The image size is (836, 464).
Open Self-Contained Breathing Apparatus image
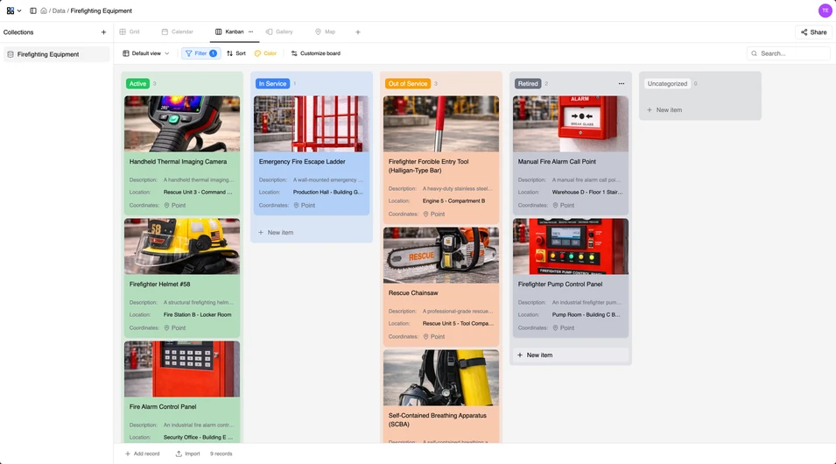coord(441,377)
